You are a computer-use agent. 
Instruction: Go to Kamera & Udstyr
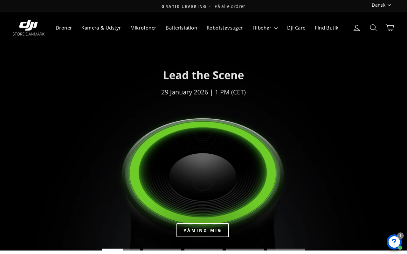[x=101, y=28]
